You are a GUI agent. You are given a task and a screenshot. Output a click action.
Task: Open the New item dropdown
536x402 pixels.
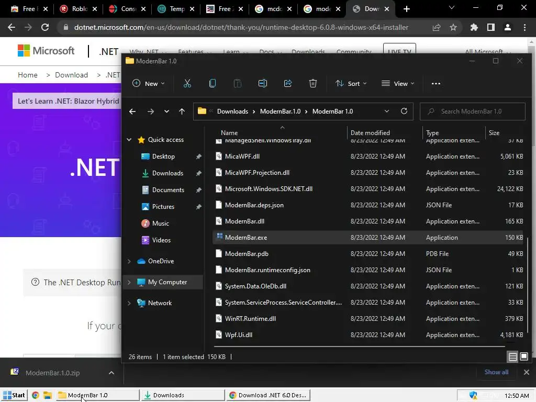148,83
